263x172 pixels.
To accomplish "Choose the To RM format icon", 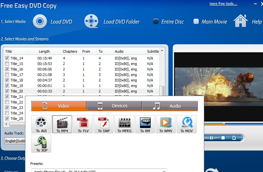I will [145, 124].
